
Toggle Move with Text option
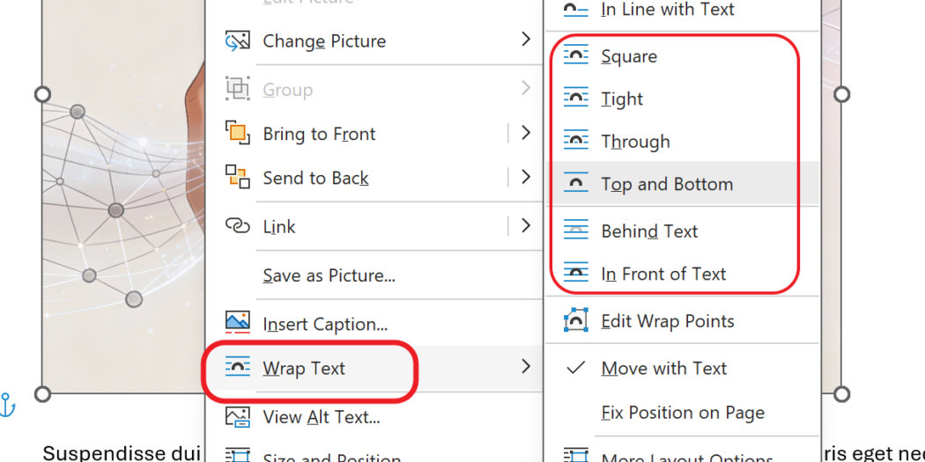664,368
